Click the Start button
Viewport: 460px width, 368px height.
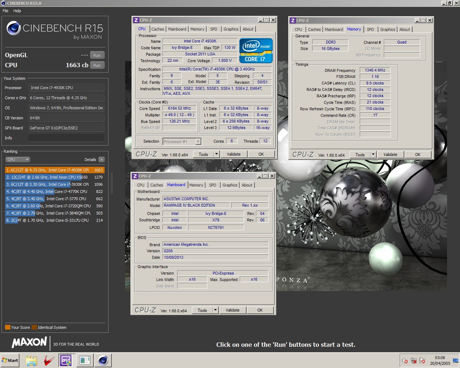pos(10,360)
